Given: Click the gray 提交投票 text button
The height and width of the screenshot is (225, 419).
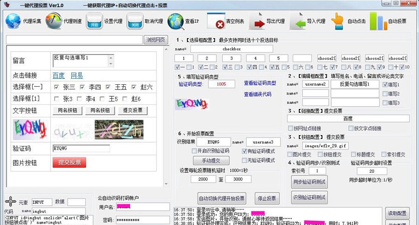Looking at the screenshot, I should [132, 110].
